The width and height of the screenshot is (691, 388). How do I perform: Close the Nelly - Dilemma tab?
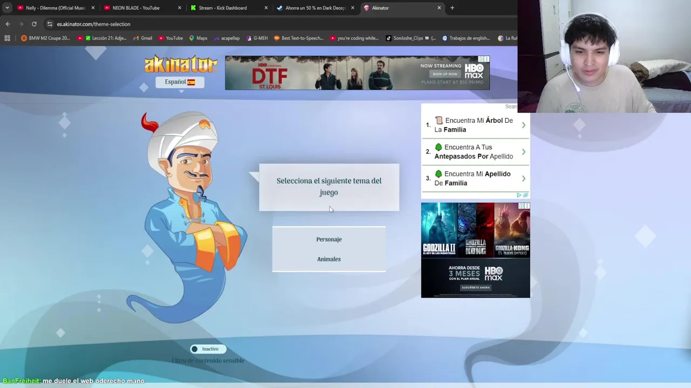(x=93, y=8)
